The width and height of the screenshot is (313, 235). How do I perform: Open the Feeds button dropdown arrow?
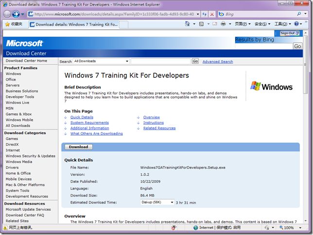pyautogui.click(x=208, y=24)
